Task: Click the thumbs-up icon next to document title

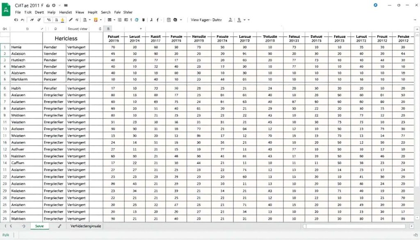Action: tap(48, 5)
